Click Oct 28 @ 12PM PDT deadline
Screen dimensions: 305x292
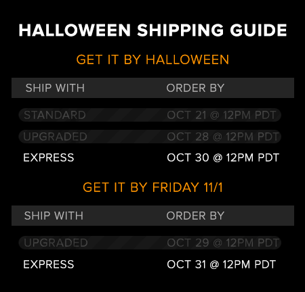pos(223,137)
